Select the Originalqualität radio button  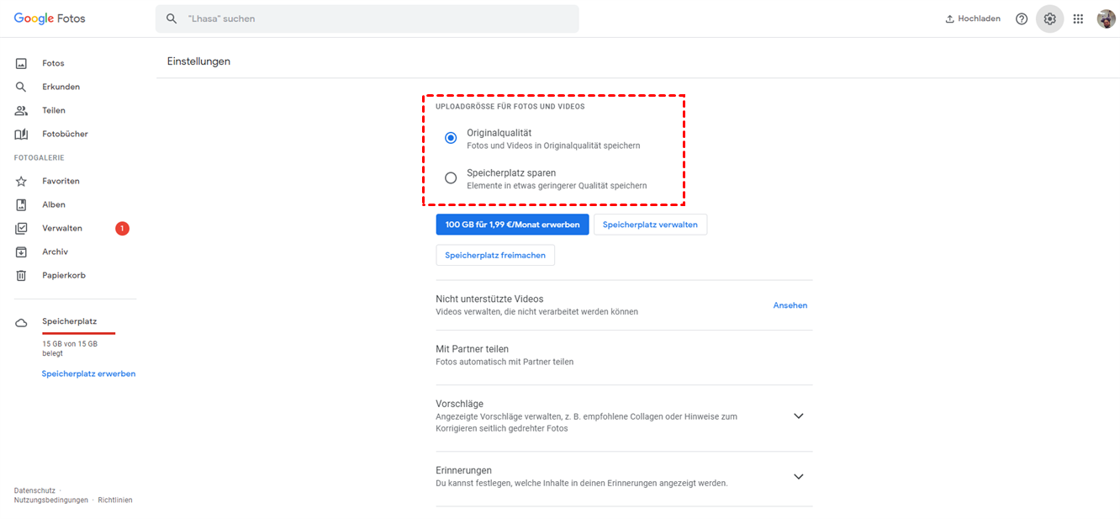(451, 138)
